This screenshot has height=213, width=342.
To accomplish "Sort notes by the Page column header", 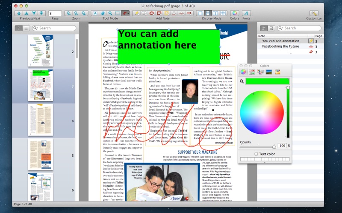I will point(318,36).
